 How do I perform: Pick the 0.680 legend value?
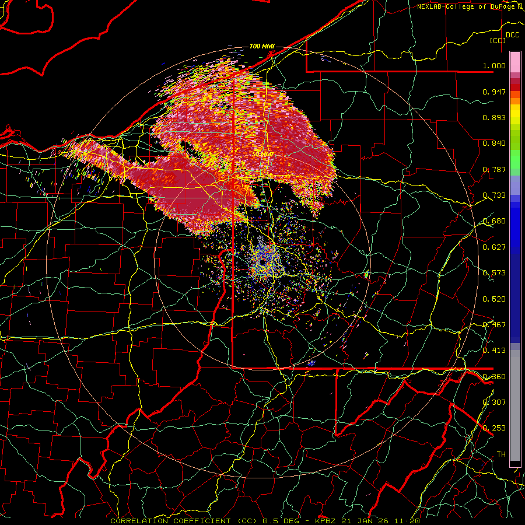[494, 221]
